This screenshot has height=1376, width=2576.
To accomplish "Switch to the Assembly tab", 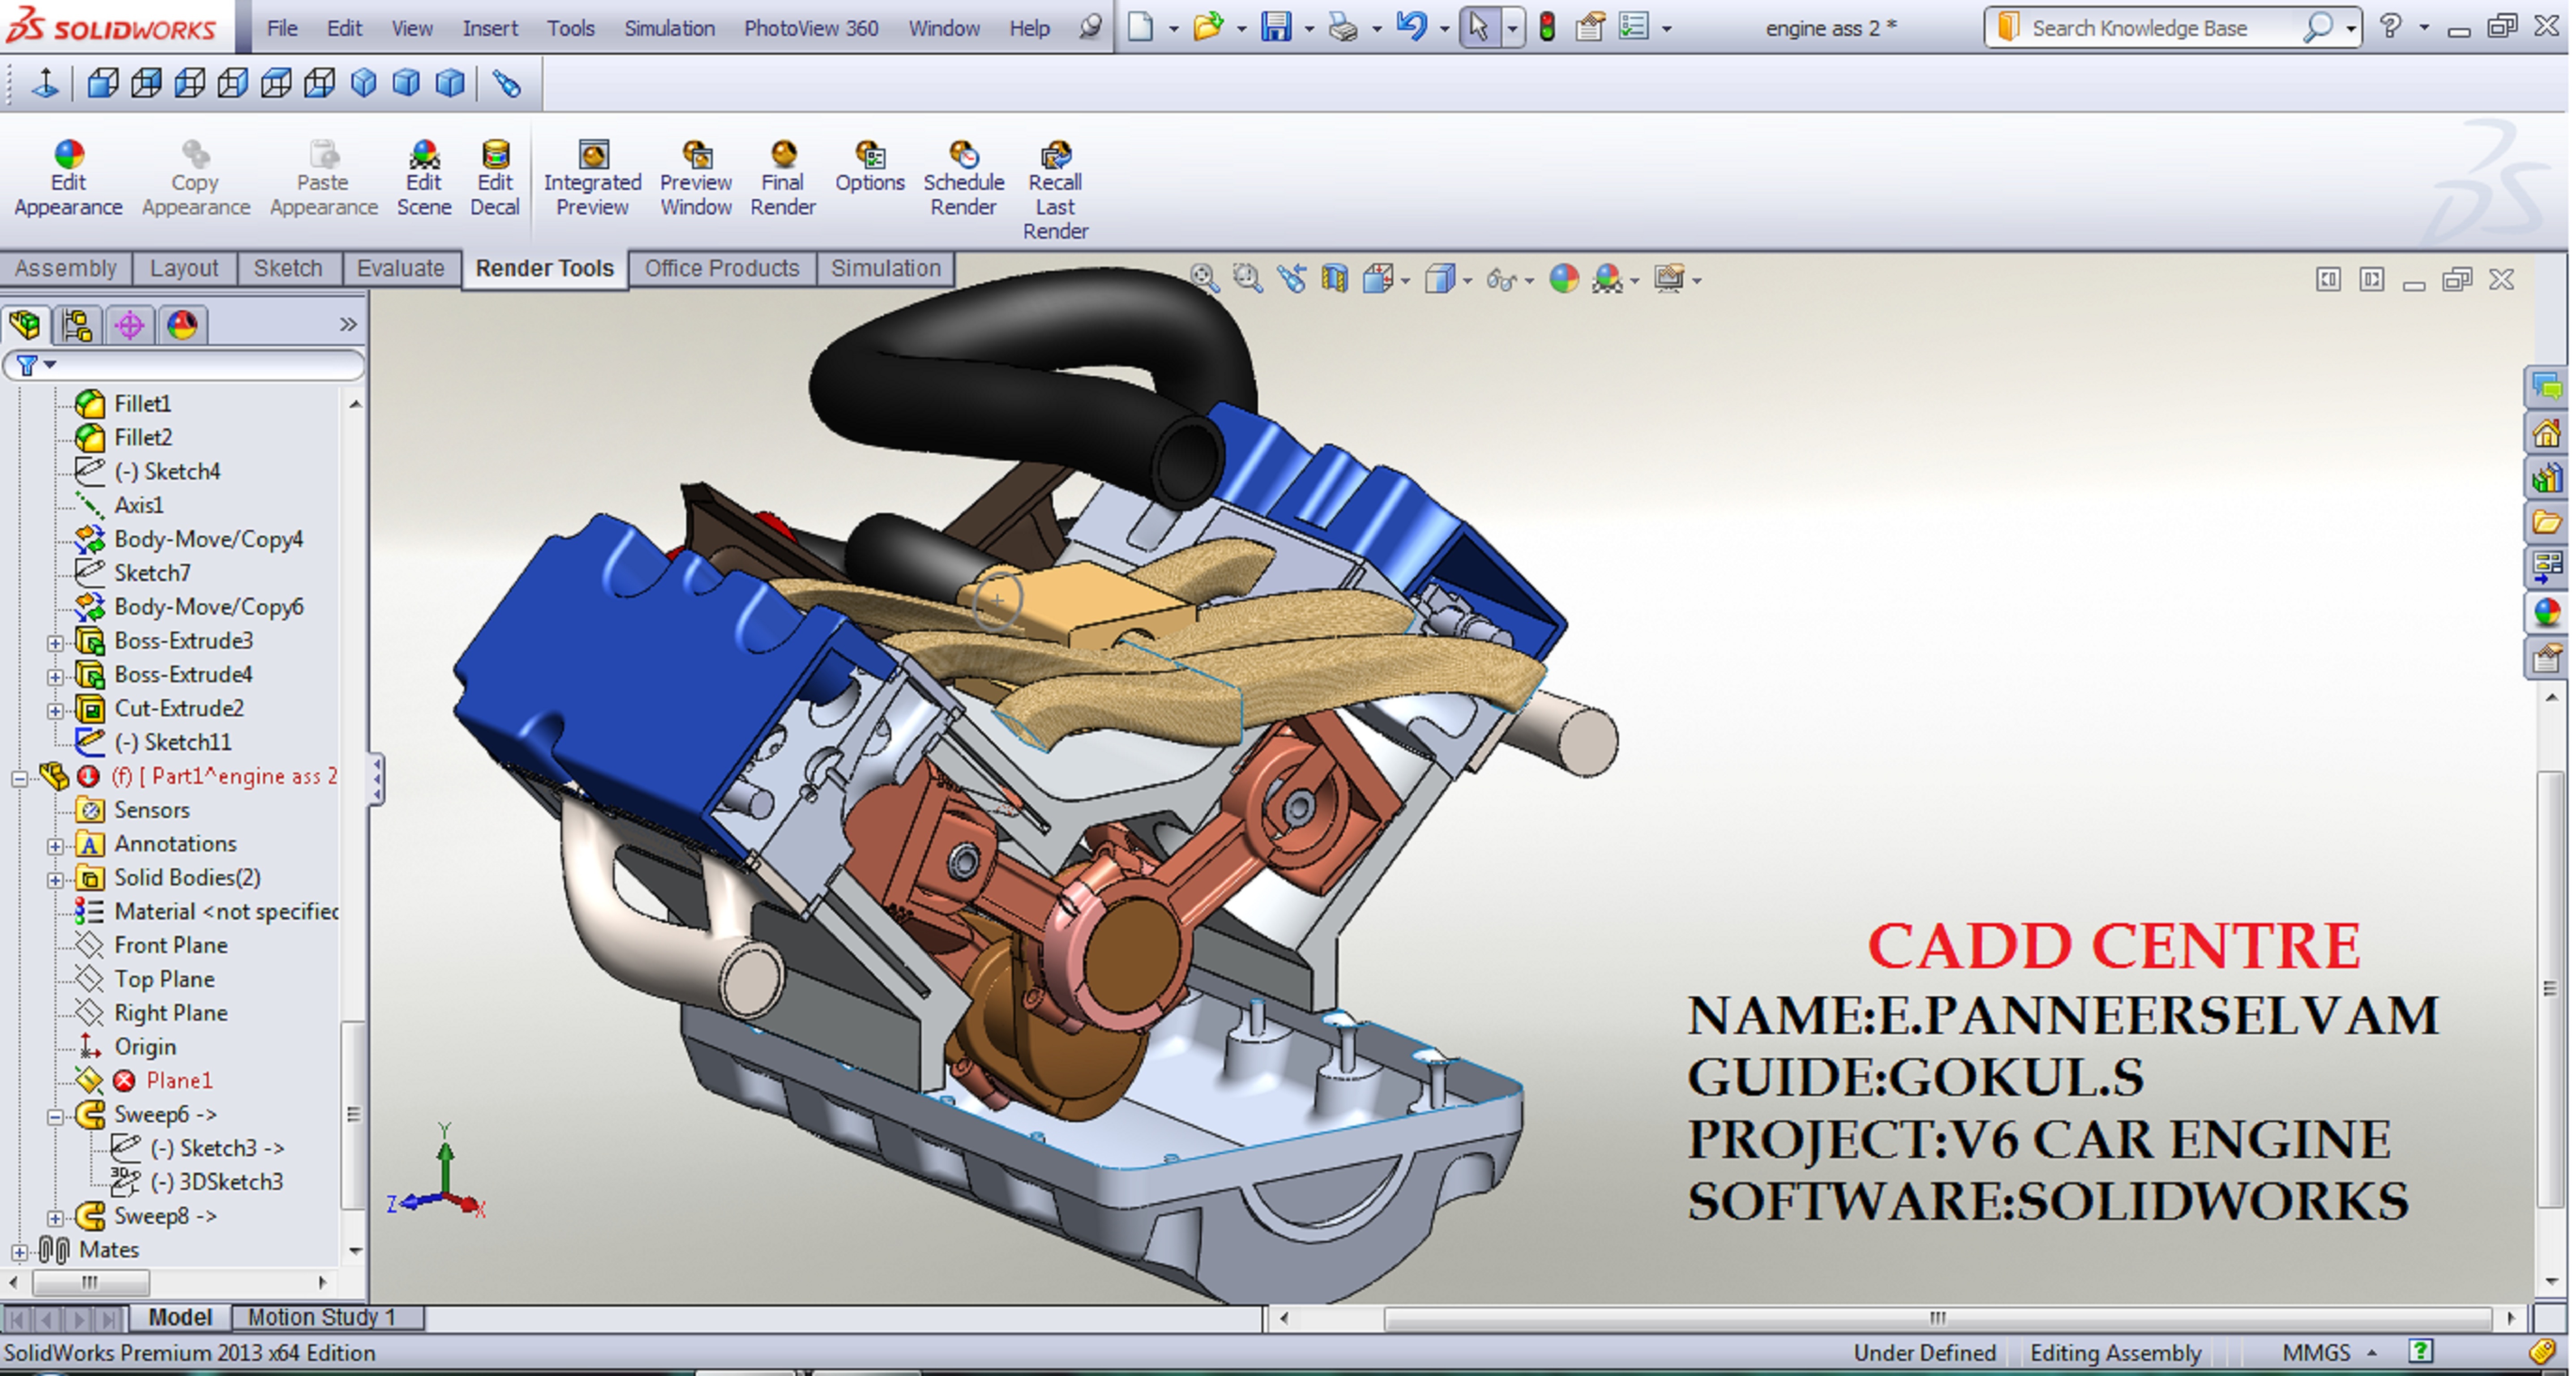I will tap(65, 268).
